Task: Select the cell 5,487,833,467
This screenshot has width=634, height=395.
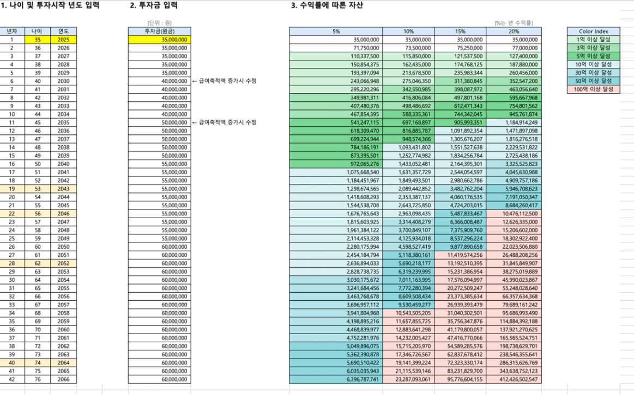Action: point(460,213)
